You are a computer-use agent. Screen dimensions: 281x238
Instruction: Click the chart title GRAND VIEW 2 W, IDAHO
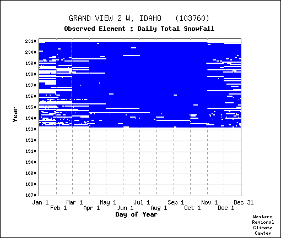tap(115, 19)
